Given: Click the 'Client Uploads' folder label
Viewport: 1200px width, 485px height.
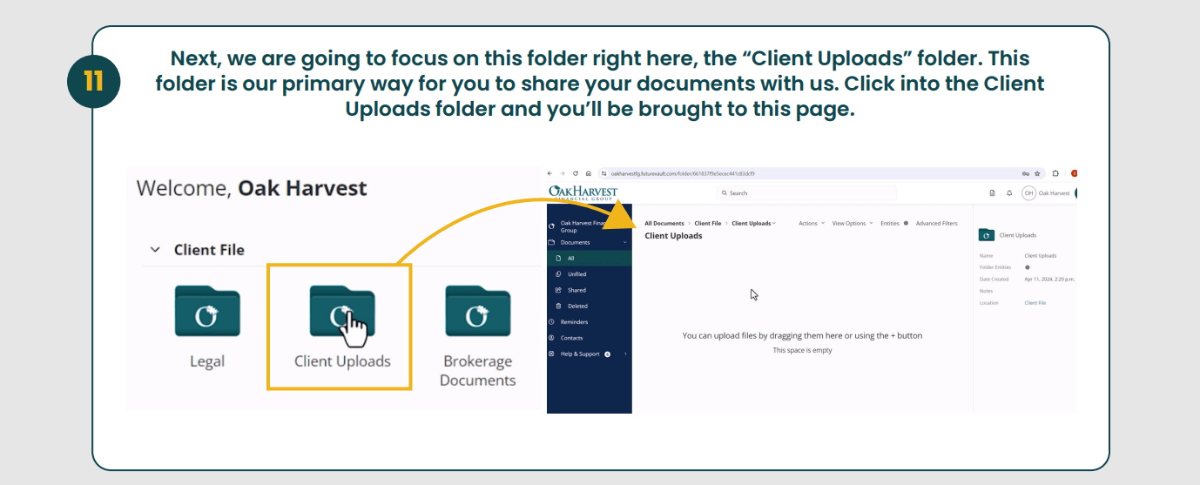Looking at the screenshot, I should click(342, 361).
